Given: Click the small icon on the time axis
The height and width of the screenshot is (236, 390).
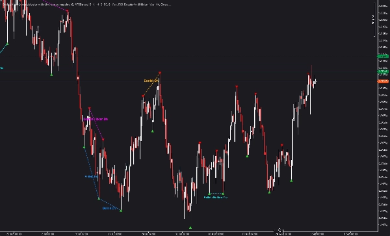Looking at the screenshot, I should point(279,230).
